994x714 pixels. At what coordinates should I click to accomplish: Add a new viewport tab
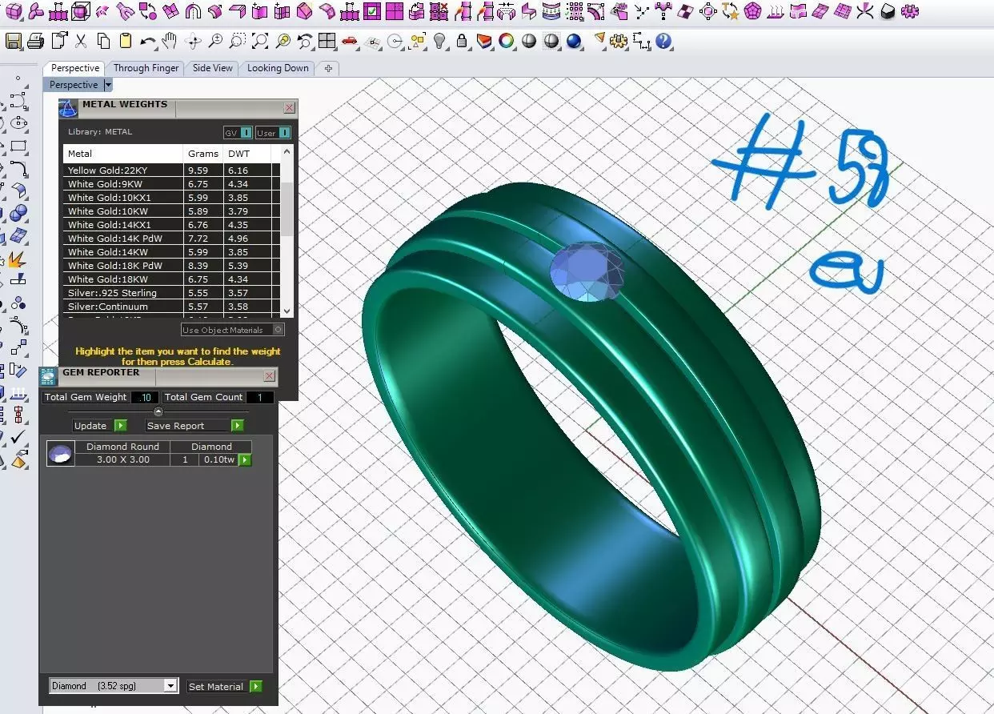(x=328, y=68)
